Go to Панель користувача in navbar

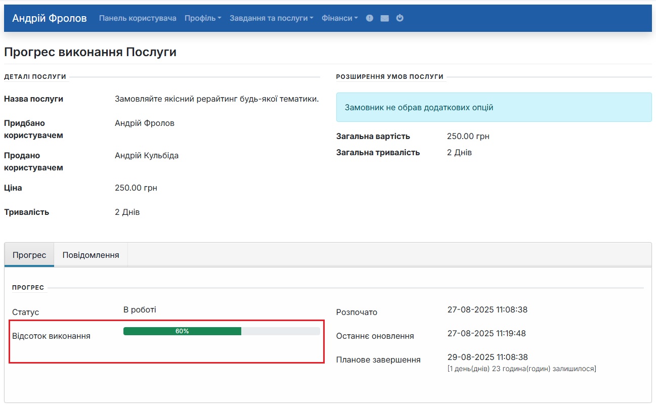click(138, 18)
